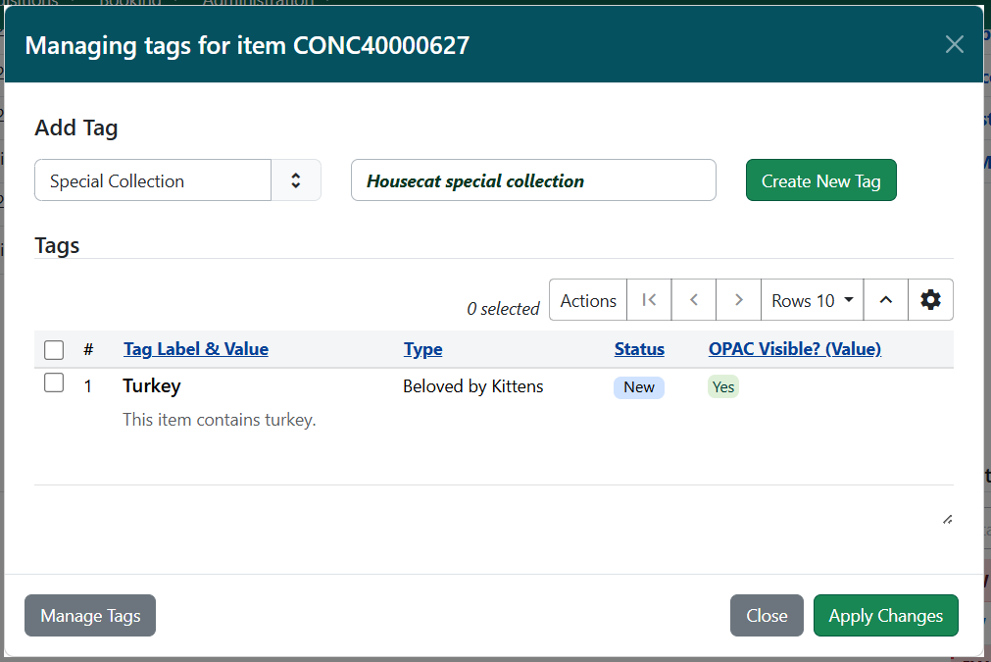The width and height of the screenshot is (991, 662).
Task: Click the Housecat special collection tag field
Action: [533, 180]
